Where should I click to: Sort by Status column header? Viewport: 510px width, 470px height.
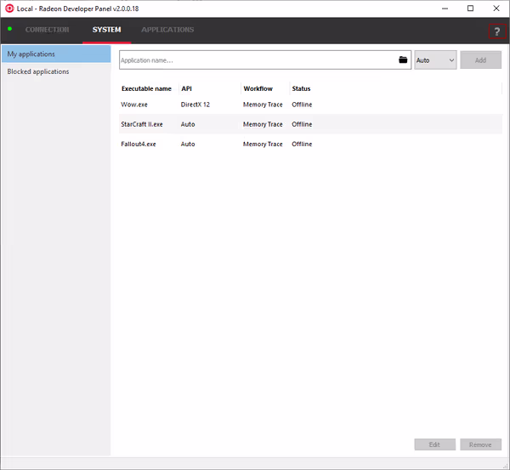click(x=301, y=88)
